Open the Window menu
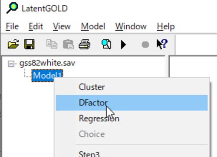217x157 pixels. coord(131,26)
